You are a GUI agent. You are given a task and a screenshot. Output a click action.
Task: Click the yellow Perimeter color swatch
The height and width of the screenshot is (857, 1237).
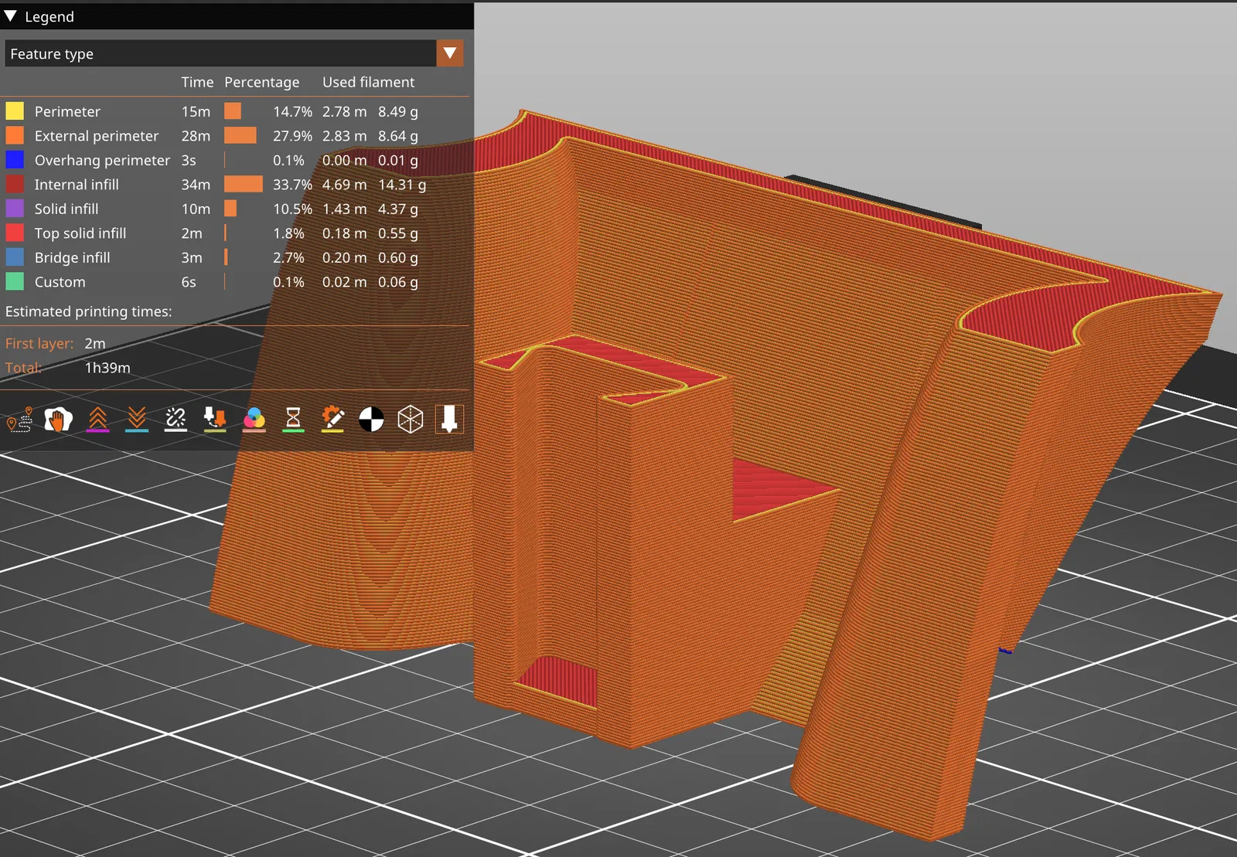click(x=15, y=111)
